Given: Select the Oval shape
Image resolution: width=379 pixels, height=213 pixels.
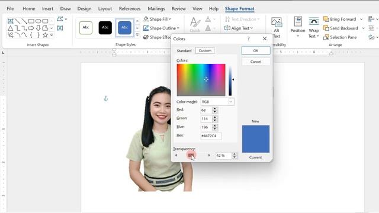Looking at the screenshot, I should 38,21.
